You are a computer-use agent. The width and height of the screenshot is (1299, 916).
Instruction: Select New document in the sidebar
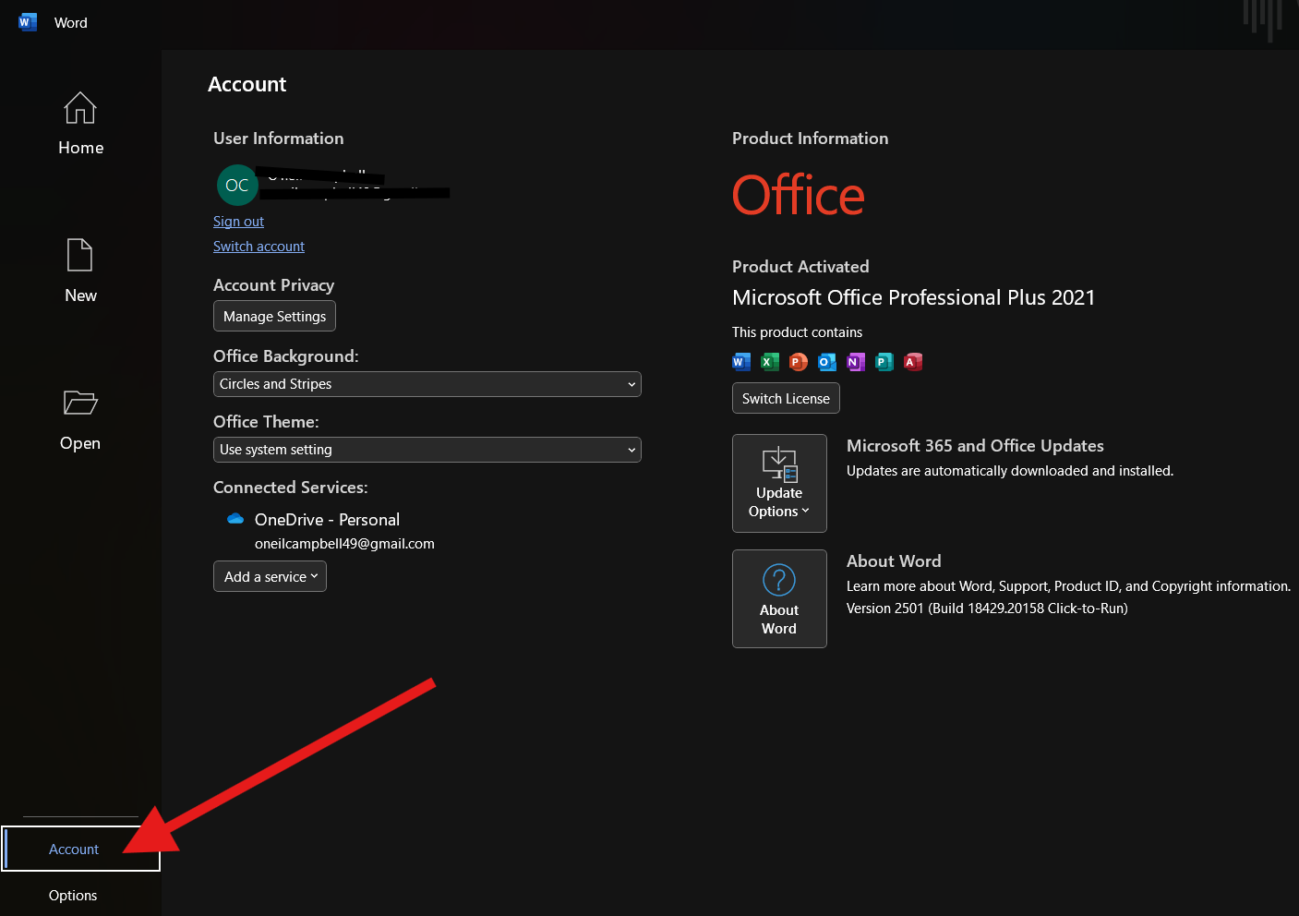[80, 271]
